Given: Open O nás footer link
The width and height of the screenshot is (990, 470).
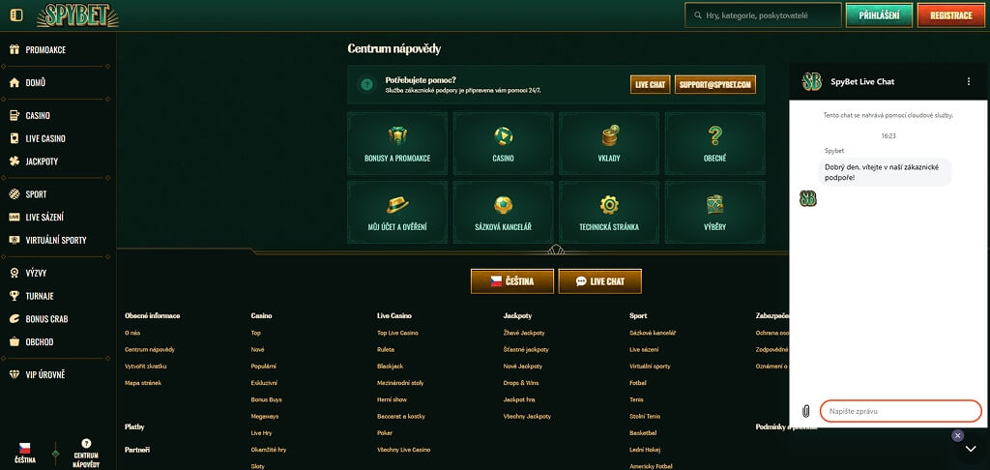Looking at the screenshot, I should coord(131,333).
